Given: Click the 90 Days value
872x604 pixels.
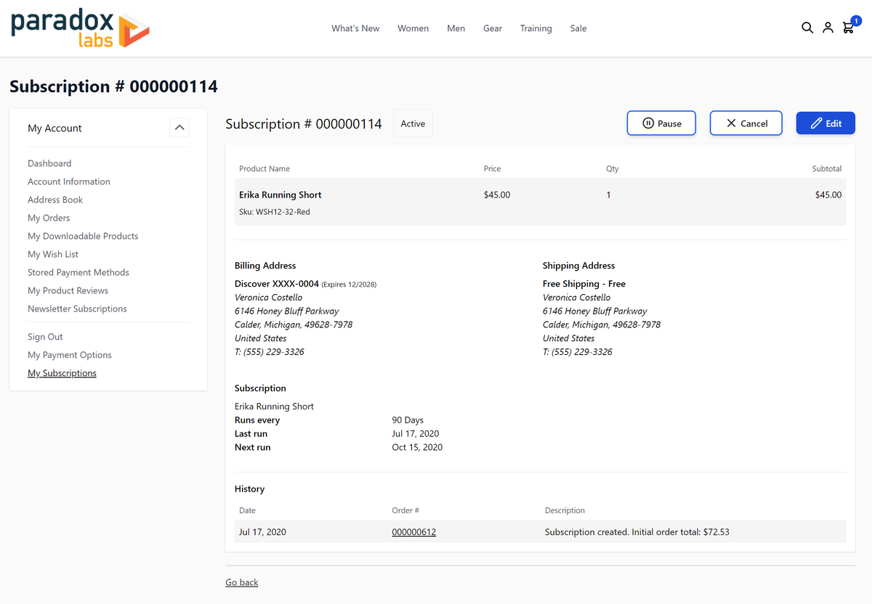Looking at the screenshot, I should pyautogui.click(x=408, y=420).
